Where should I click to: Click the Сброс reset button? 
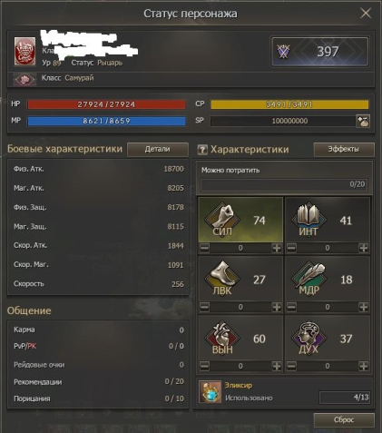344,420
